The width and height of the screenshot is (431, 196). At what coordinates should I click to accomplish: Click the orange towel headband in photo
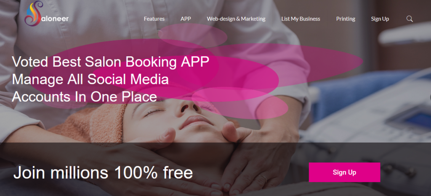tap(107, 123)
